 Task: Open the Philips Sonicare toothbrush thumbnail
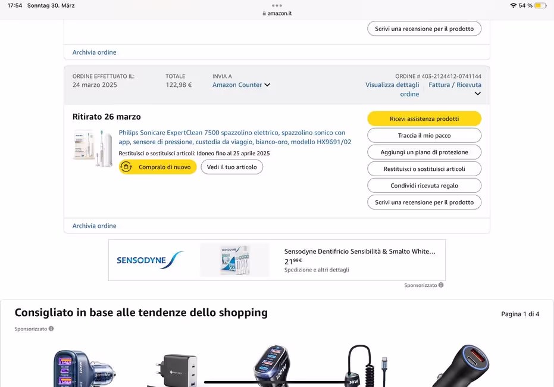pos(93,148)
